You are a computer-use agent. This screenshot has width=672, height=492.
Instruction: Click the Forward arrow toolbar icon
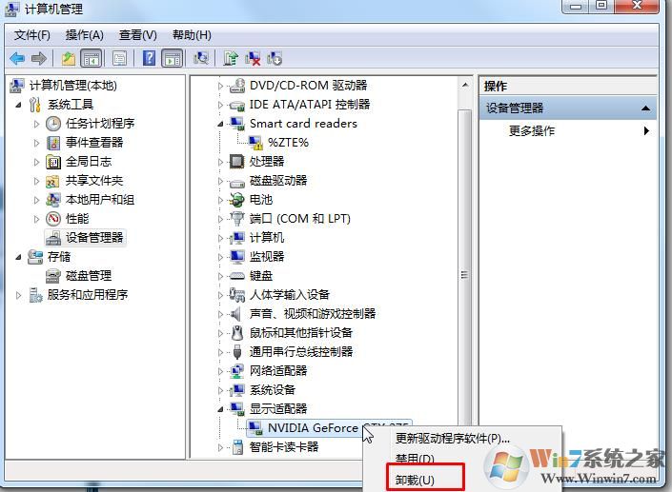(x=39, y=58)
